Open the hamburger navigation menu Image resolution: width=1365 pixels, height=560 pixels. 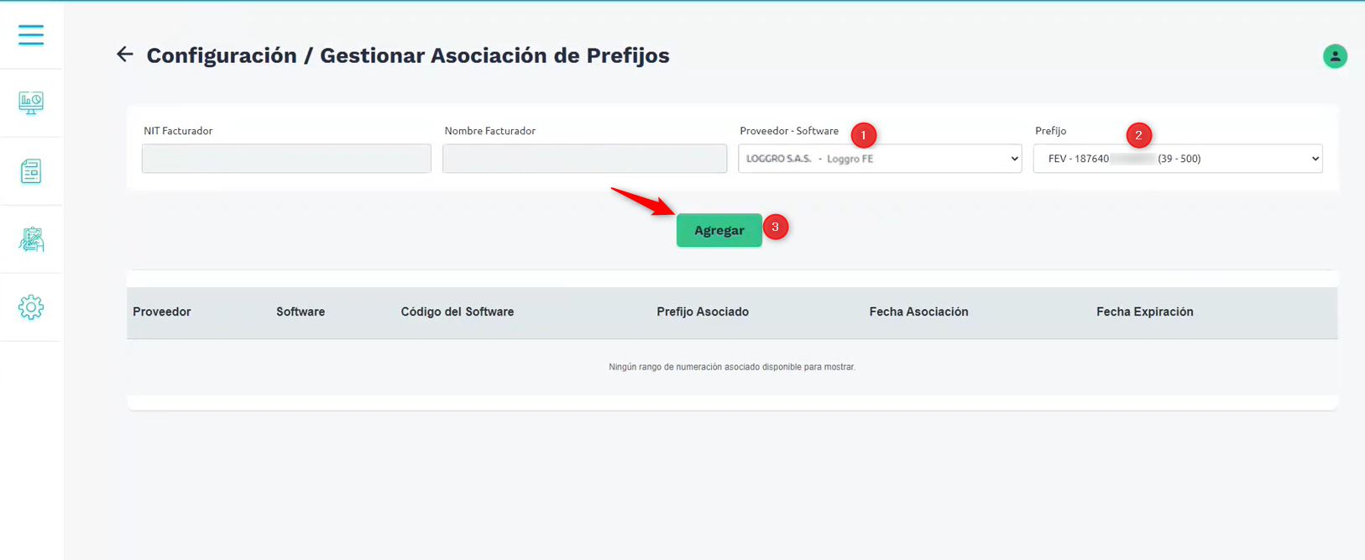click(31, 34)
